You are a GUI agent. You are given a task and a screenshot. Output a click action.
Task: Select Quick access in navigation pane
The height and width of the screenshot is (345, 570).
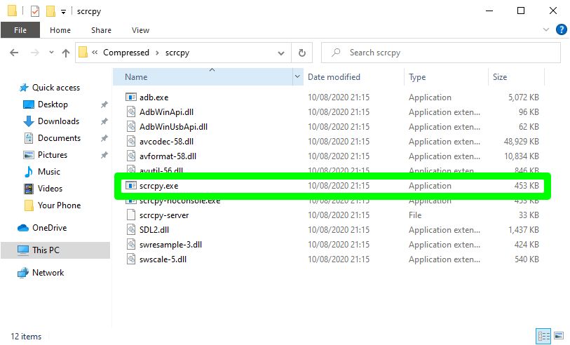click(x=55, y=88)
